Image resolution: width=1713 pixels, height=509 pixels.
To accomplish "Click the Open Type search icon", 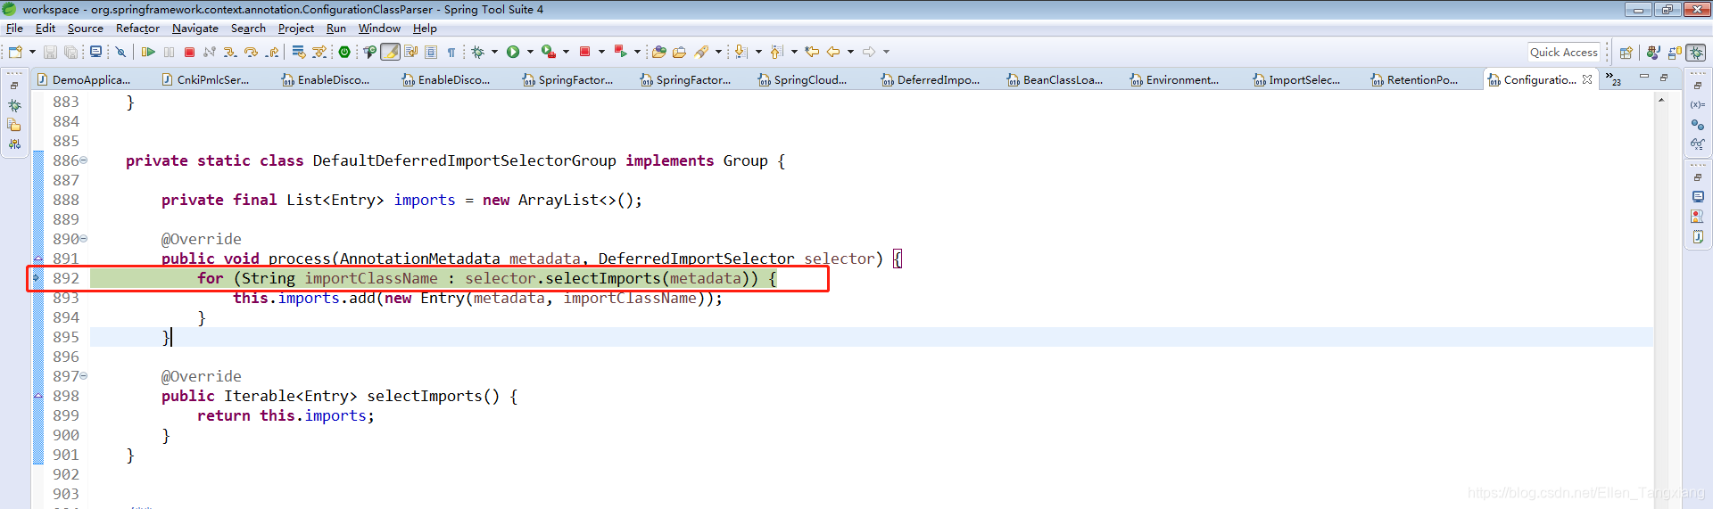I will (369, 52).
